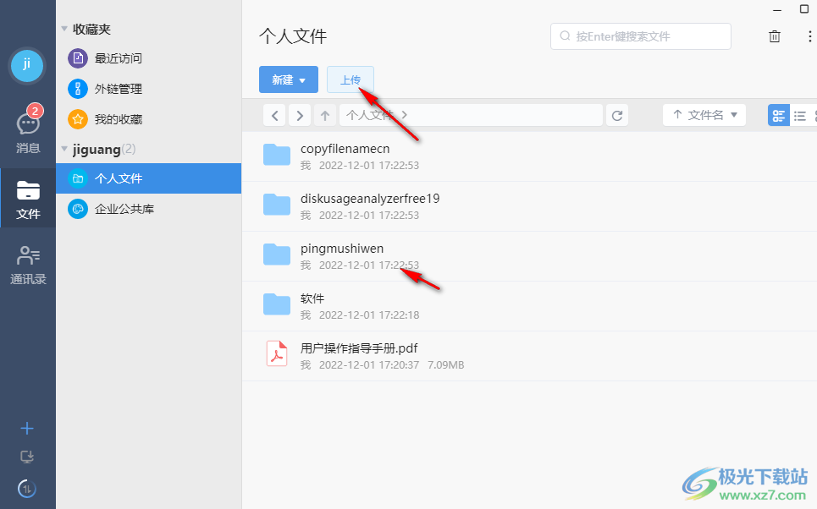Select the diskusageanalyzerfree19 folder

point(529,206)
